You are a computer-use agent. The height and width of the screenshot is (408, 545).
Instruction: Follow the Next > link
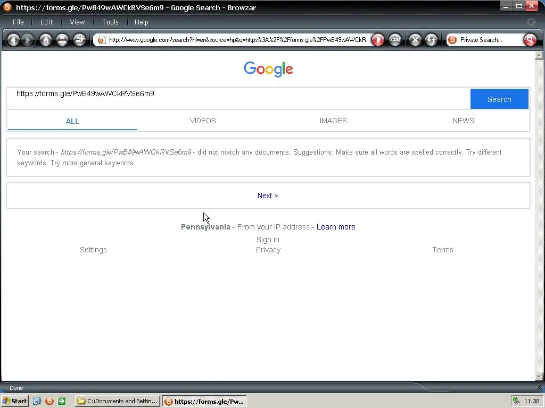click(268, 195)
